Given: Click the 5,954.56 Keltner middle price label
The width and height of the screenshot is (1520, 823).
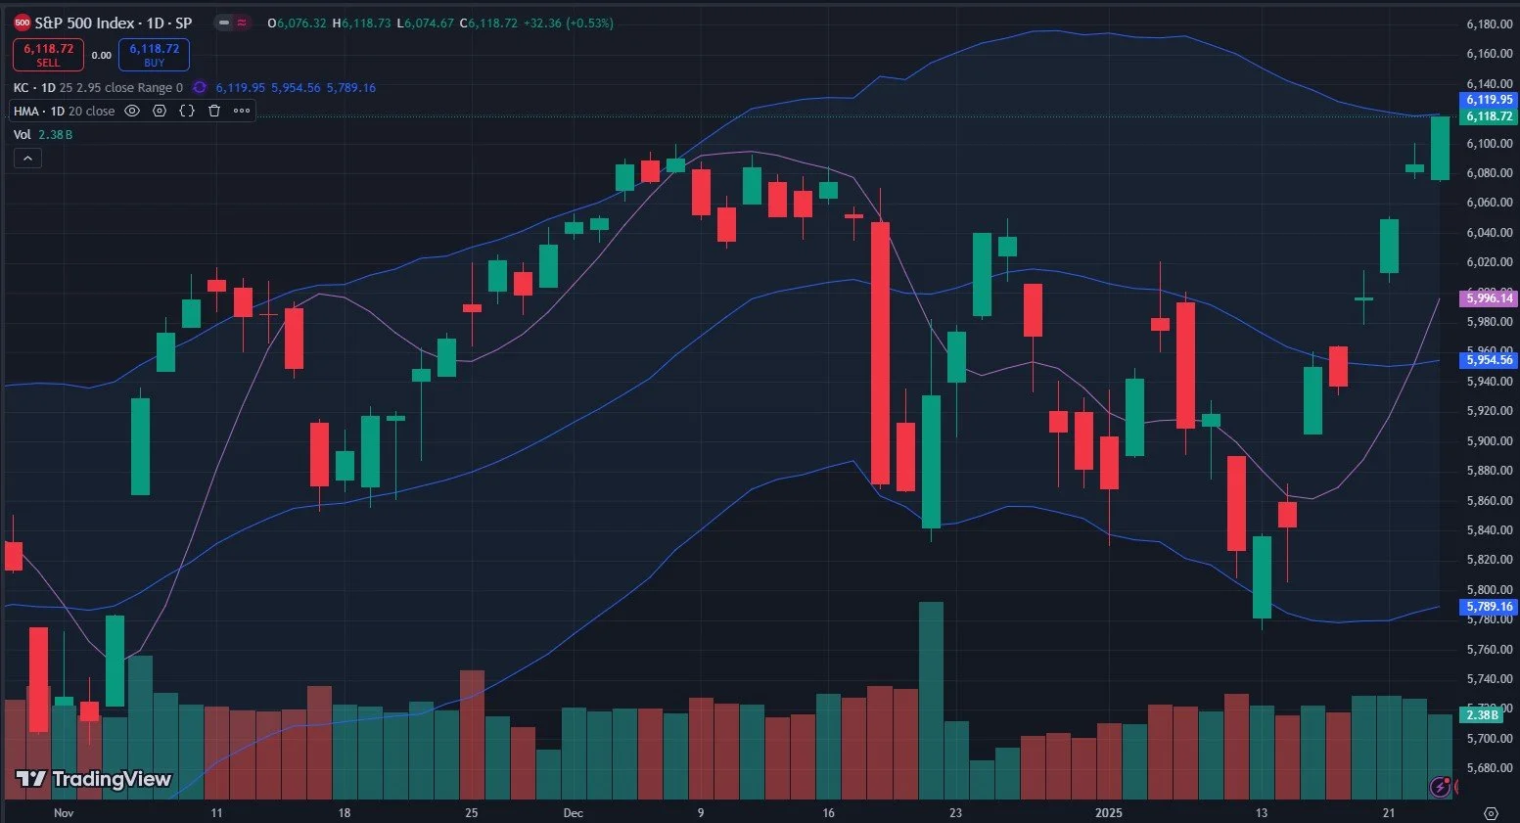Looking at the screenshot, I should (1489, 360).
